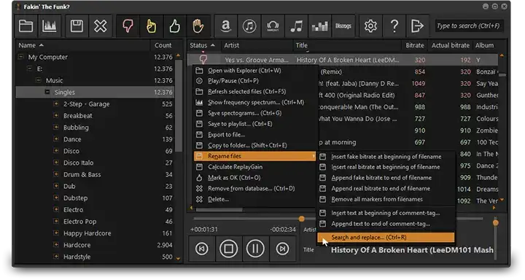525x280 pixels.
Task: Click the double music note icon
Action: pos(296,26)
